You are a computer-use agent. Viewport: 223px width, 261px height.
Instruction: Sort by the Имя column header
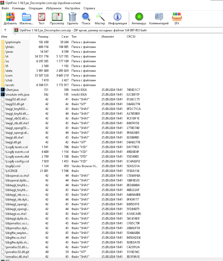pos(15,37)
